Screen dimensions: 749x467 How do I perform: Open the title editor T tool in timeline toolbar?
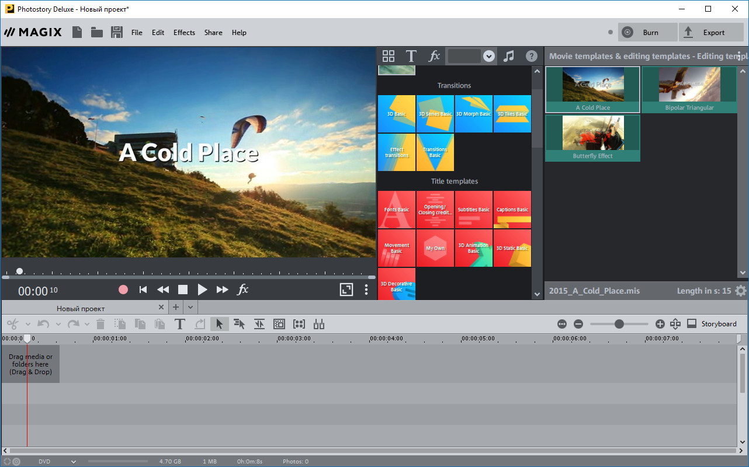click(x=180, y=324)
